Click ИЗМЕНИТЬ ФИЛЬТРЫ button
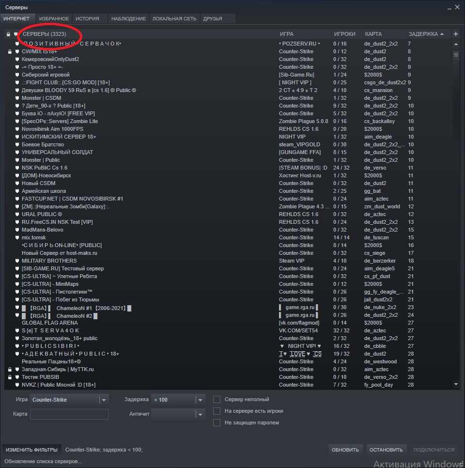 (31, 450)
